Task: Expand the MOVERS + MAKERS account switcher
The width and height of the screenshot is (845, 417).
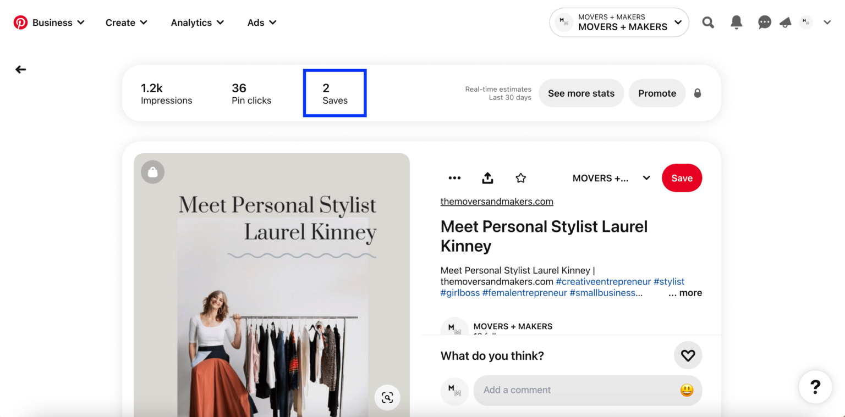Action: (x=618, y=22)
